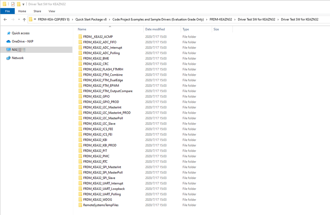
Task: Click Code Project Examples and Sample Drivers breadcrumb
Action: [x=158, y=19]
